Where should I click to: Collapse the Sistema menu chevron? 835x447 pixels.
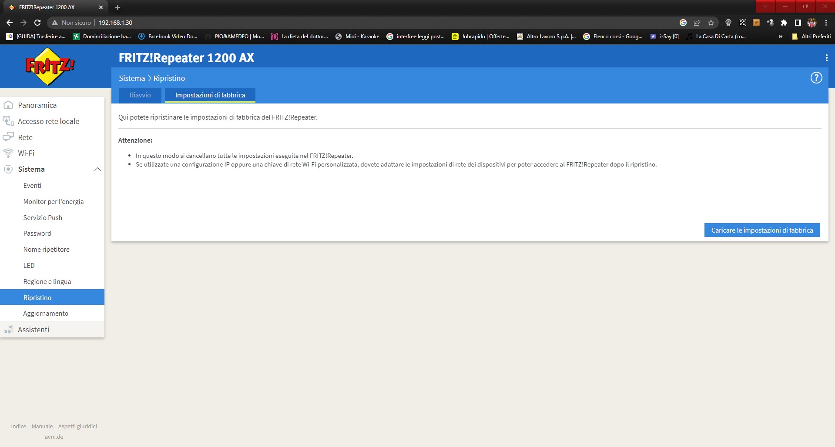(x=97, y=169)
